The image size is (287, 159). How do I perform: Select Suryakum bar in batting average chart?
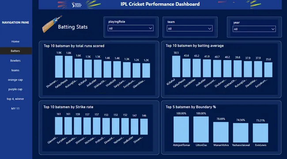pyautogui.click(x=268, y=70)
